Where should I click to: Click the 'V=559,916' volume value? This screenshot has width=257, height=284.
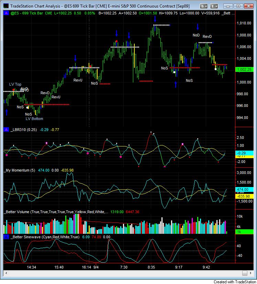(x=210, y=13)
